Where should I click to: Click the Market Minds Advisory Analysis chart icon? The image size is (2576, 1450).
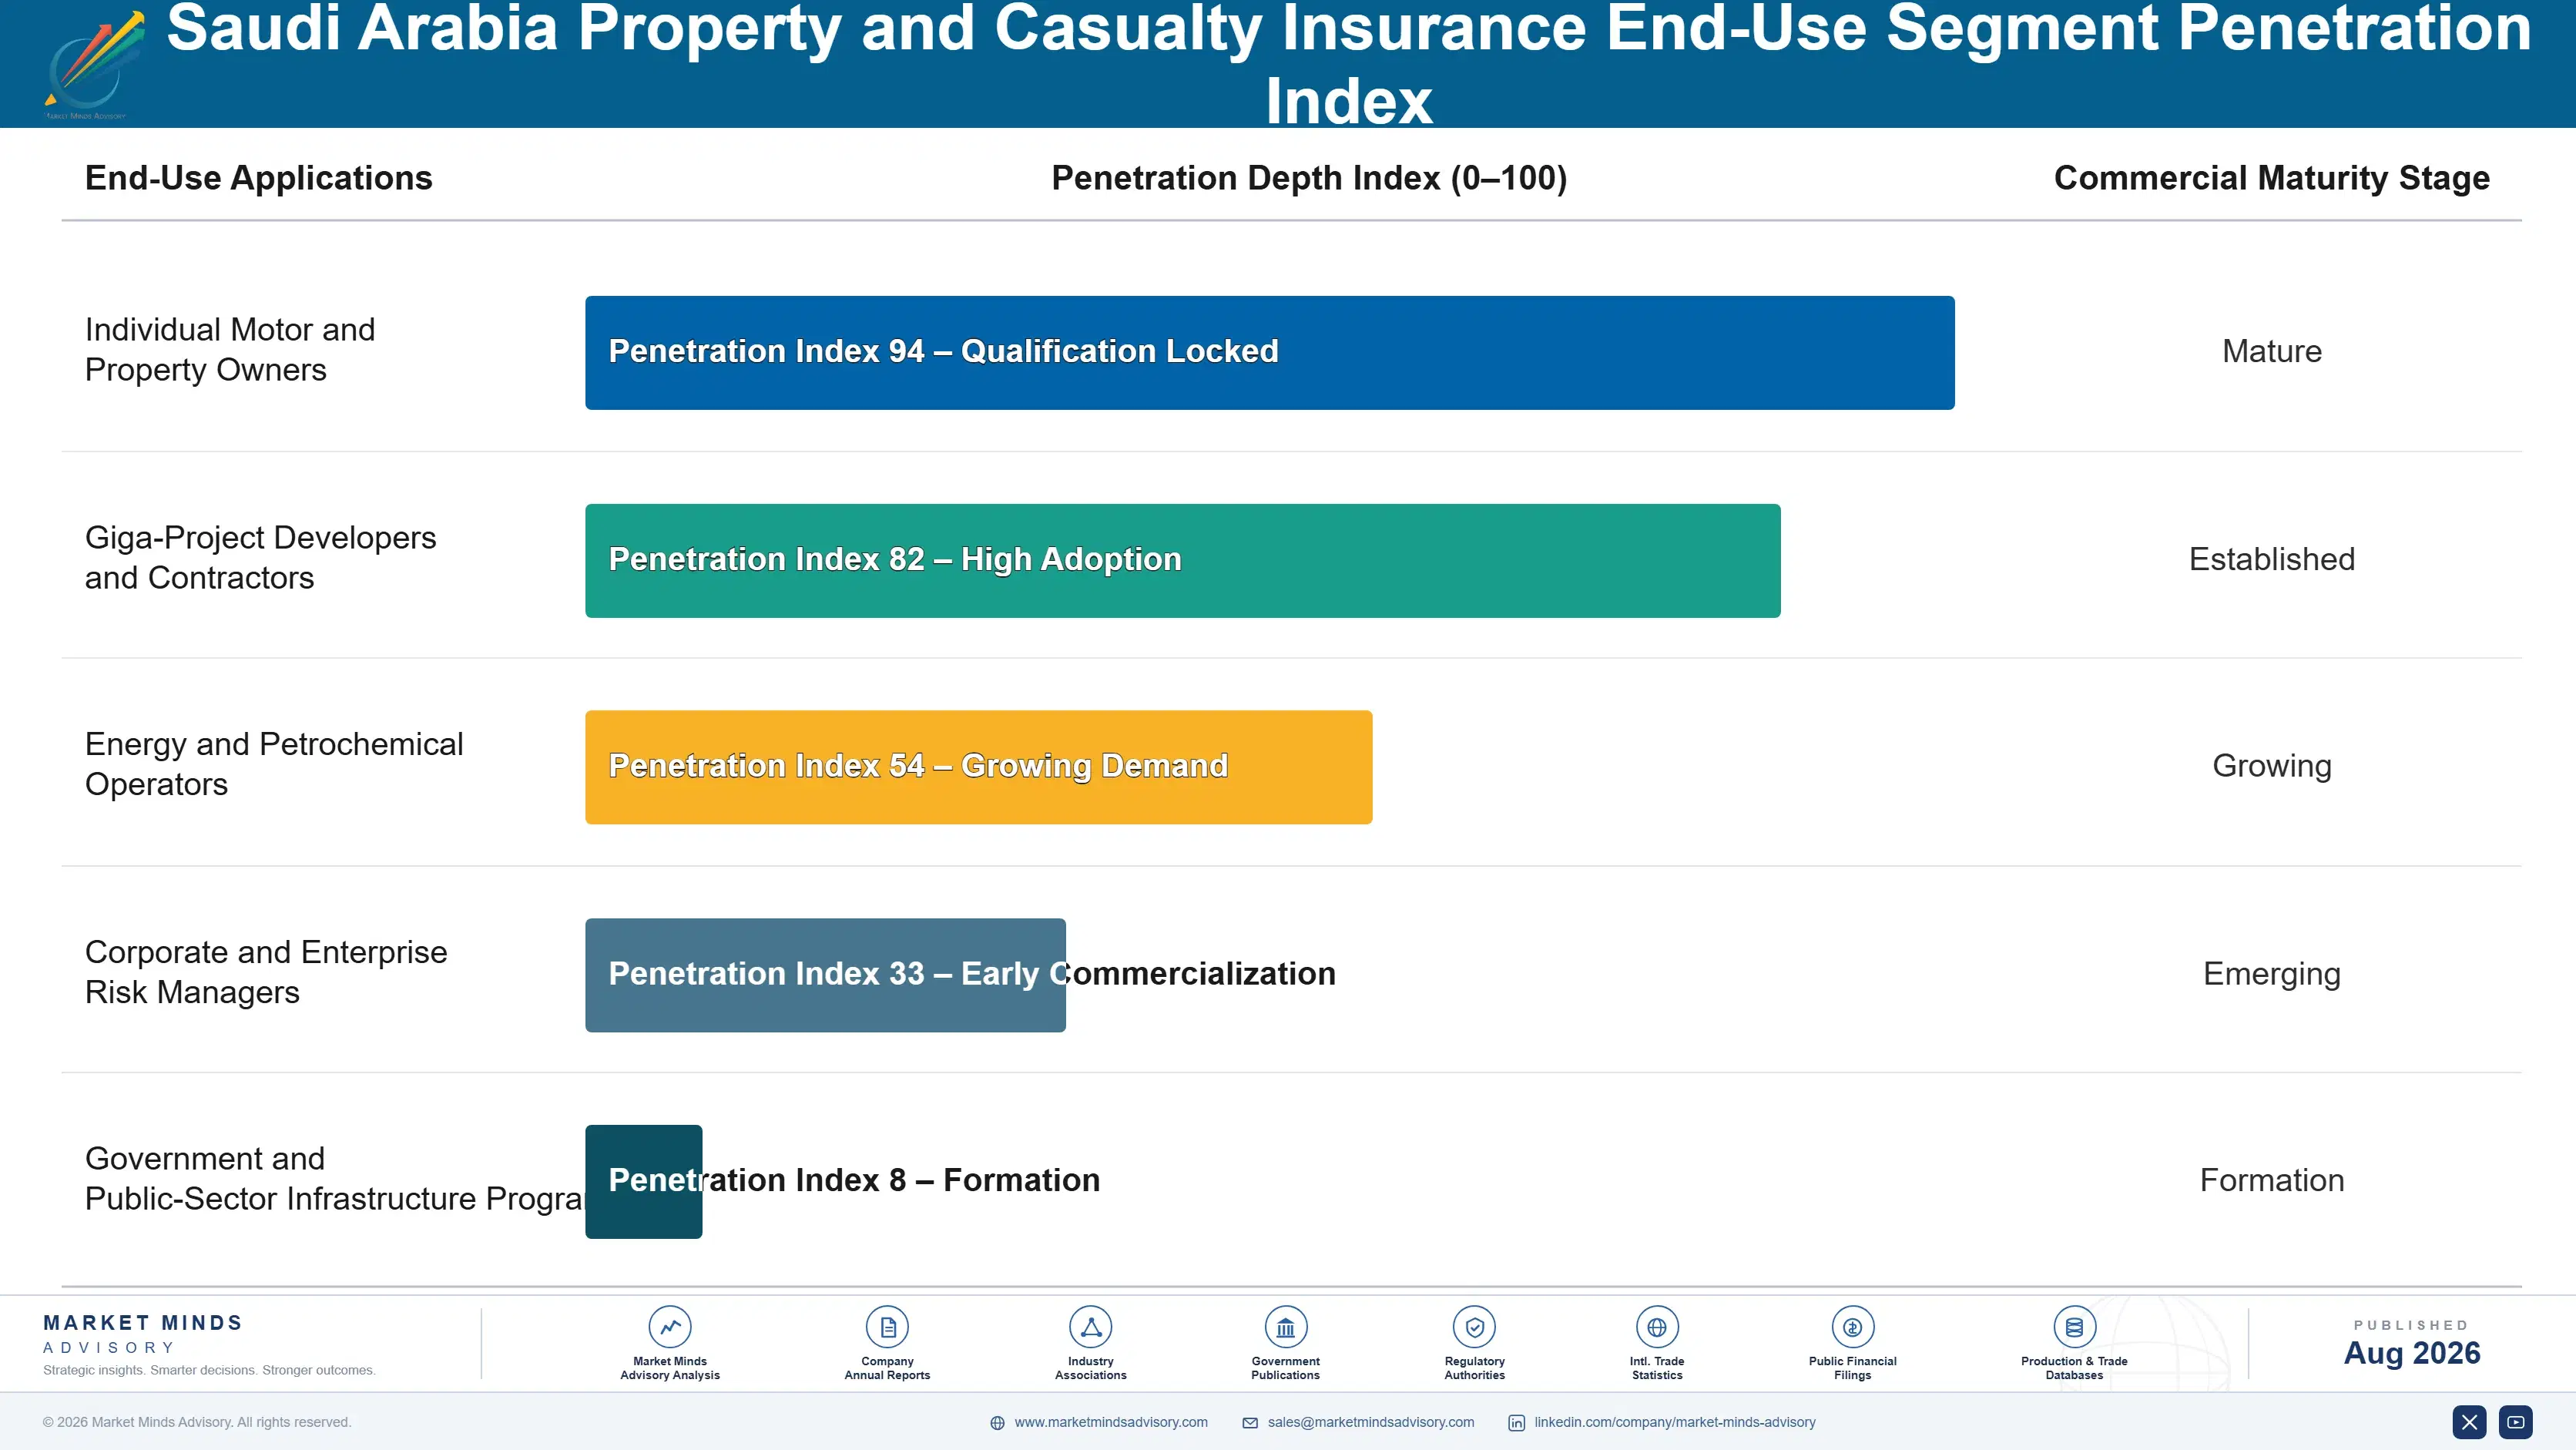[670, 1327]
